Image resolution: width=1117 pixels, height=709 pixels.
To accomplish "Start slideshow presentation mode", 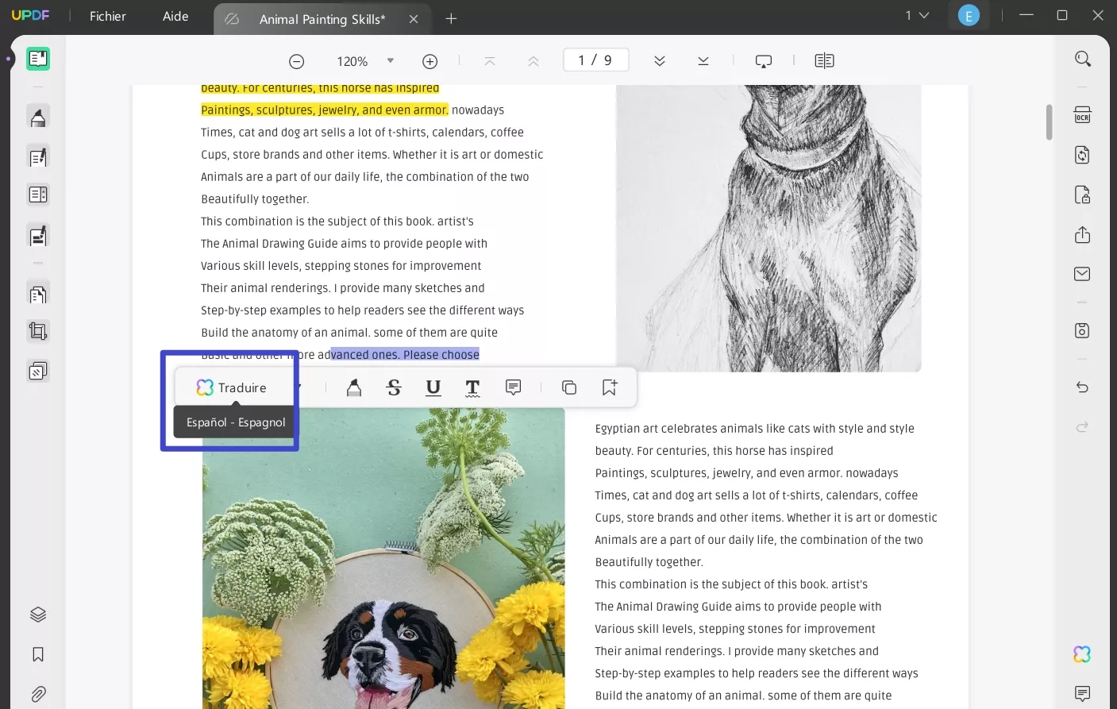I will 764,61.
